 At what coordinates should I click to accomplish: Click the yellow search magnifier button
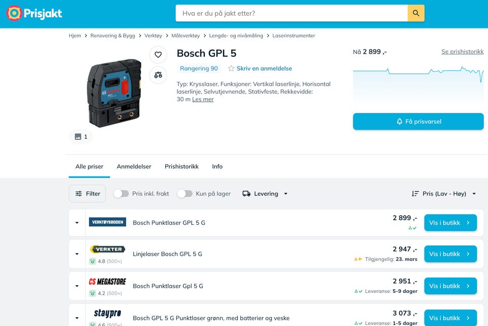click(416, 13)
